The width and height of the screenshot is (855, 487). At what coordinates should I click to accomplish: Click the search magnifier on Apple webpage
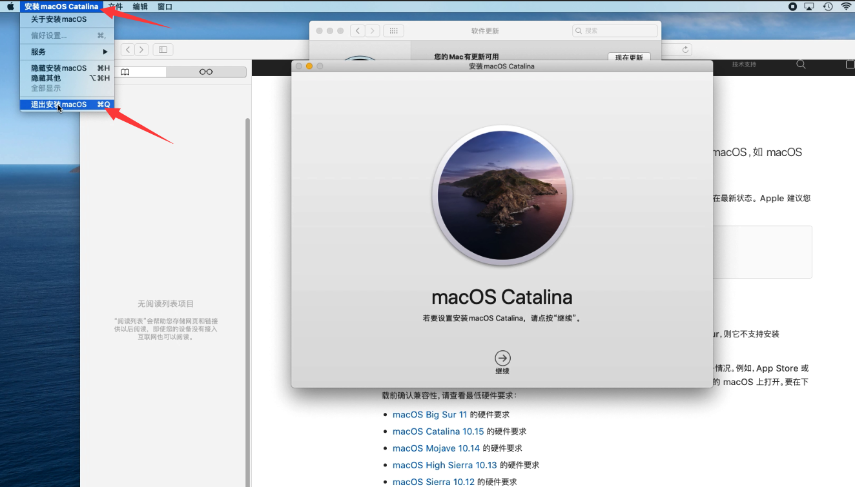point(801,65)
